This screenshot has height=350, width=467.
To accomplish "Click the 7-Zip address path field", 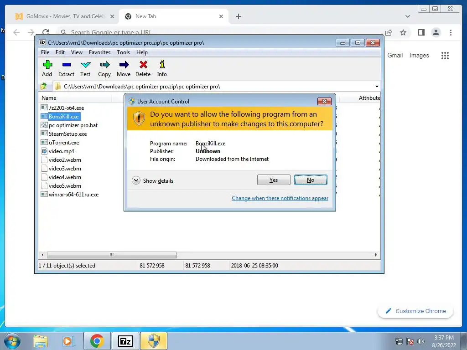I will 213,86.
